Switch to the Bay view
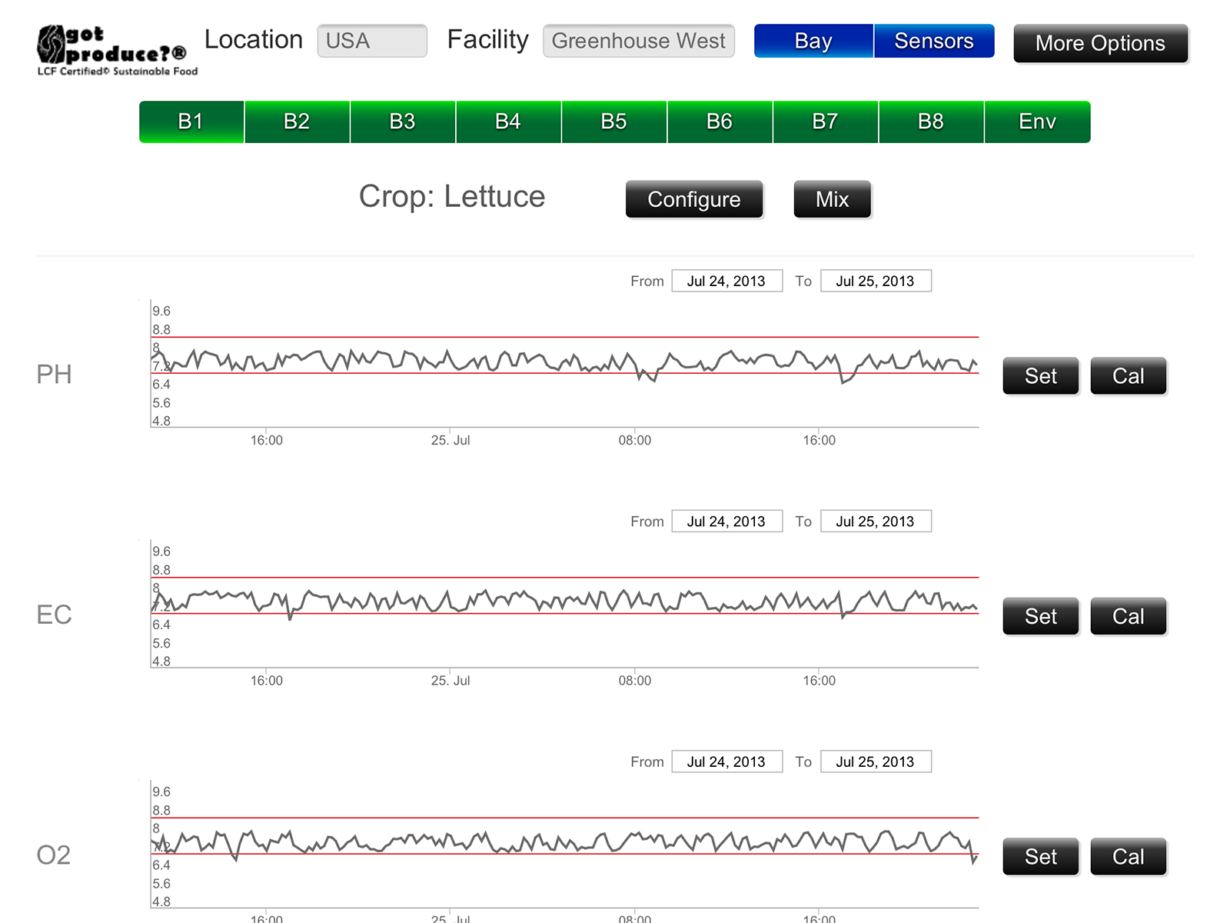This screenshot has width=1230, height=923. (x=813, y=41)
